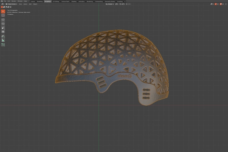The height and width of the screenshot is (152, 228).
Task: Open the object visibility and selectability dropdown
Action: tap(212, 4)
